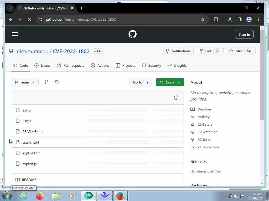The image size is (269, 201).
Task: Expand the green Code dropdown
Action: pos(170,82)
